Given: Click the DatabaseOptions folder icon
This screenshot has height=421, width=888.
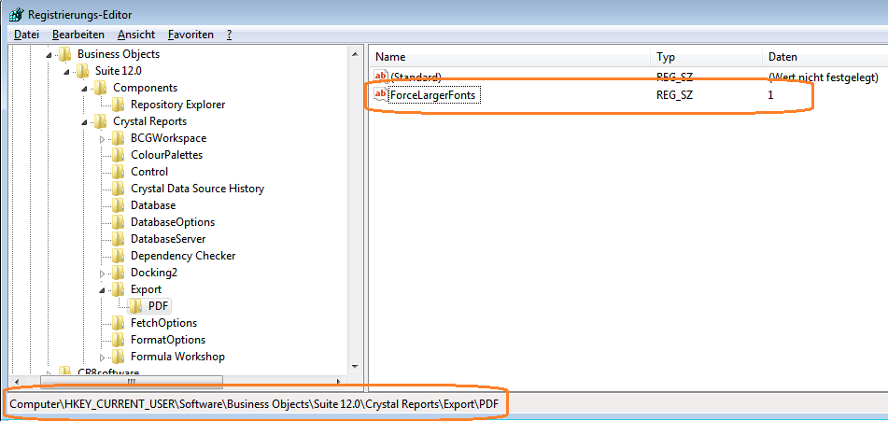Looking at the screenshot, I should pyautogui.click(x=118, y=222).
